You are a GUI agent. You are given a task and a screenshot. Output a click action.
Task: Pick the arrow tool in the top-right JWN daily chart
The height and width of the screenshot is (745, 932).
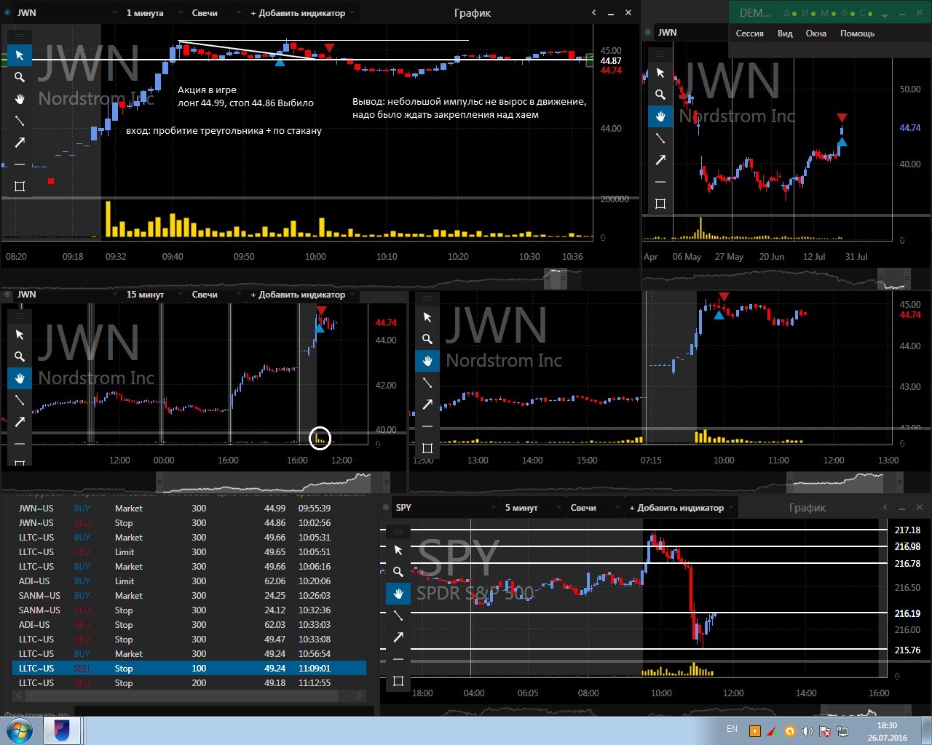point(660,160)
